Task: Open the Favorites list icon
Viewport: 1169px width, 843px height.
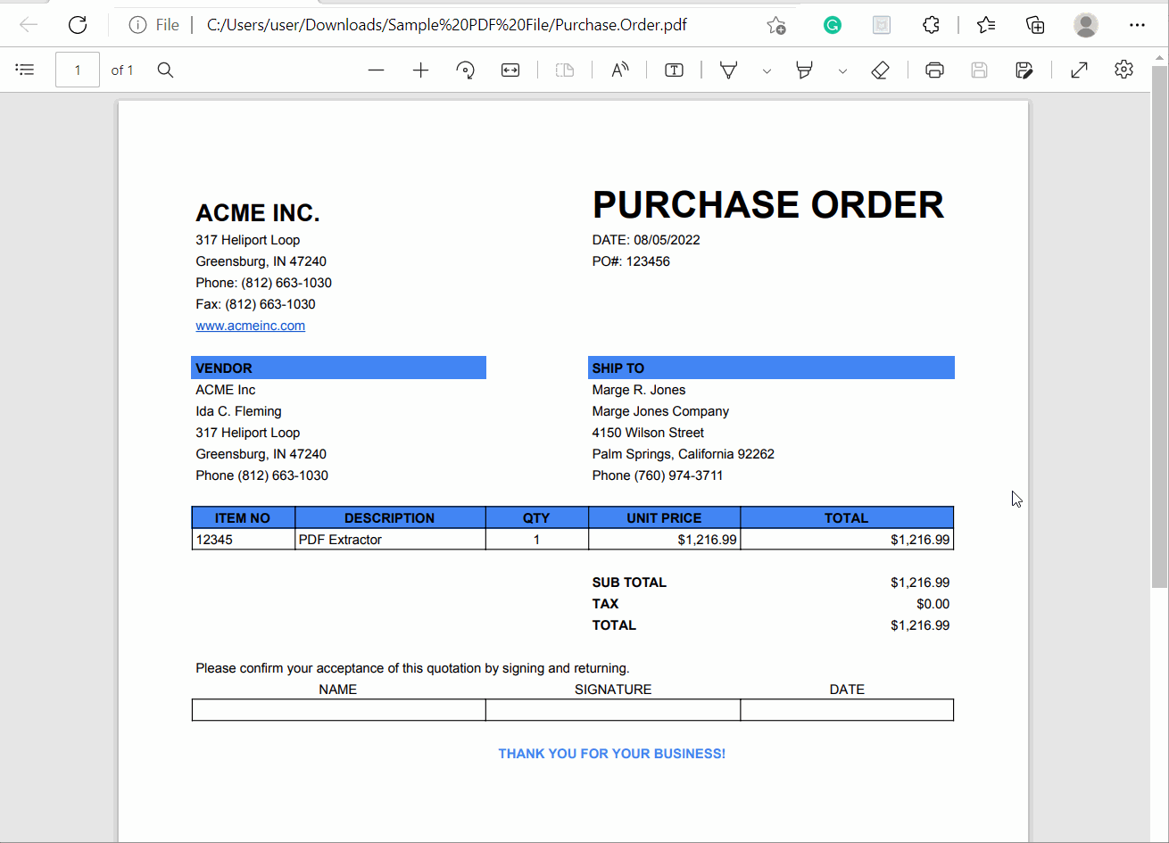Action: click(x=986, y=25)
